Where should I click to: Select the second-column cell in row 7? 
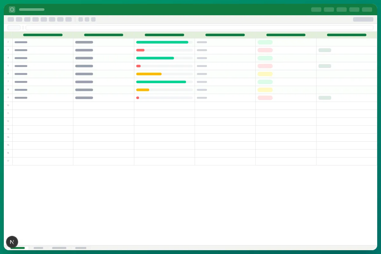pyautogui.click(x=104, y=82)
